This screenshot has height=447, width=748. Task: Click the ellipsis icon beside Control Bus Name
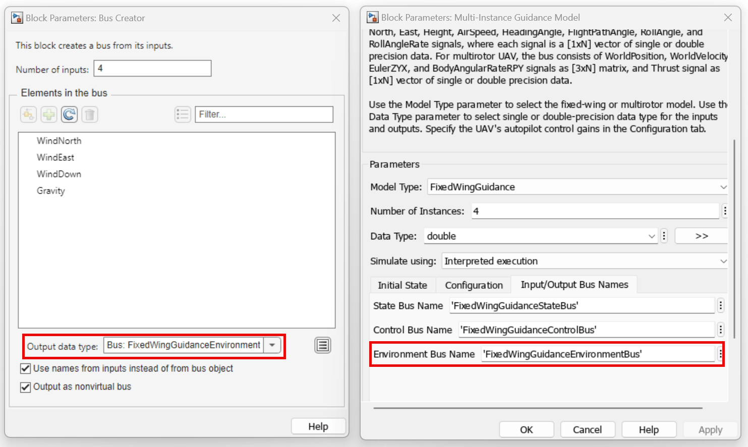point(720,330)
